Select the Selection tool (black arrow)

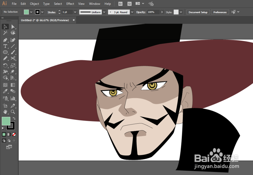[x=5, y=27]
